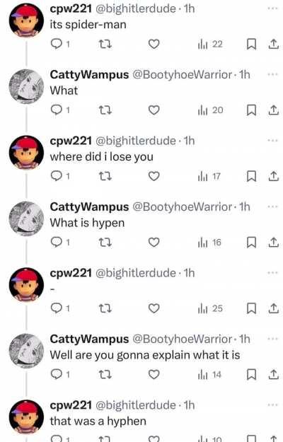Like the "Well are you gonna explain" tweet
The image size is (283, 442).
(x=154, y=374)
